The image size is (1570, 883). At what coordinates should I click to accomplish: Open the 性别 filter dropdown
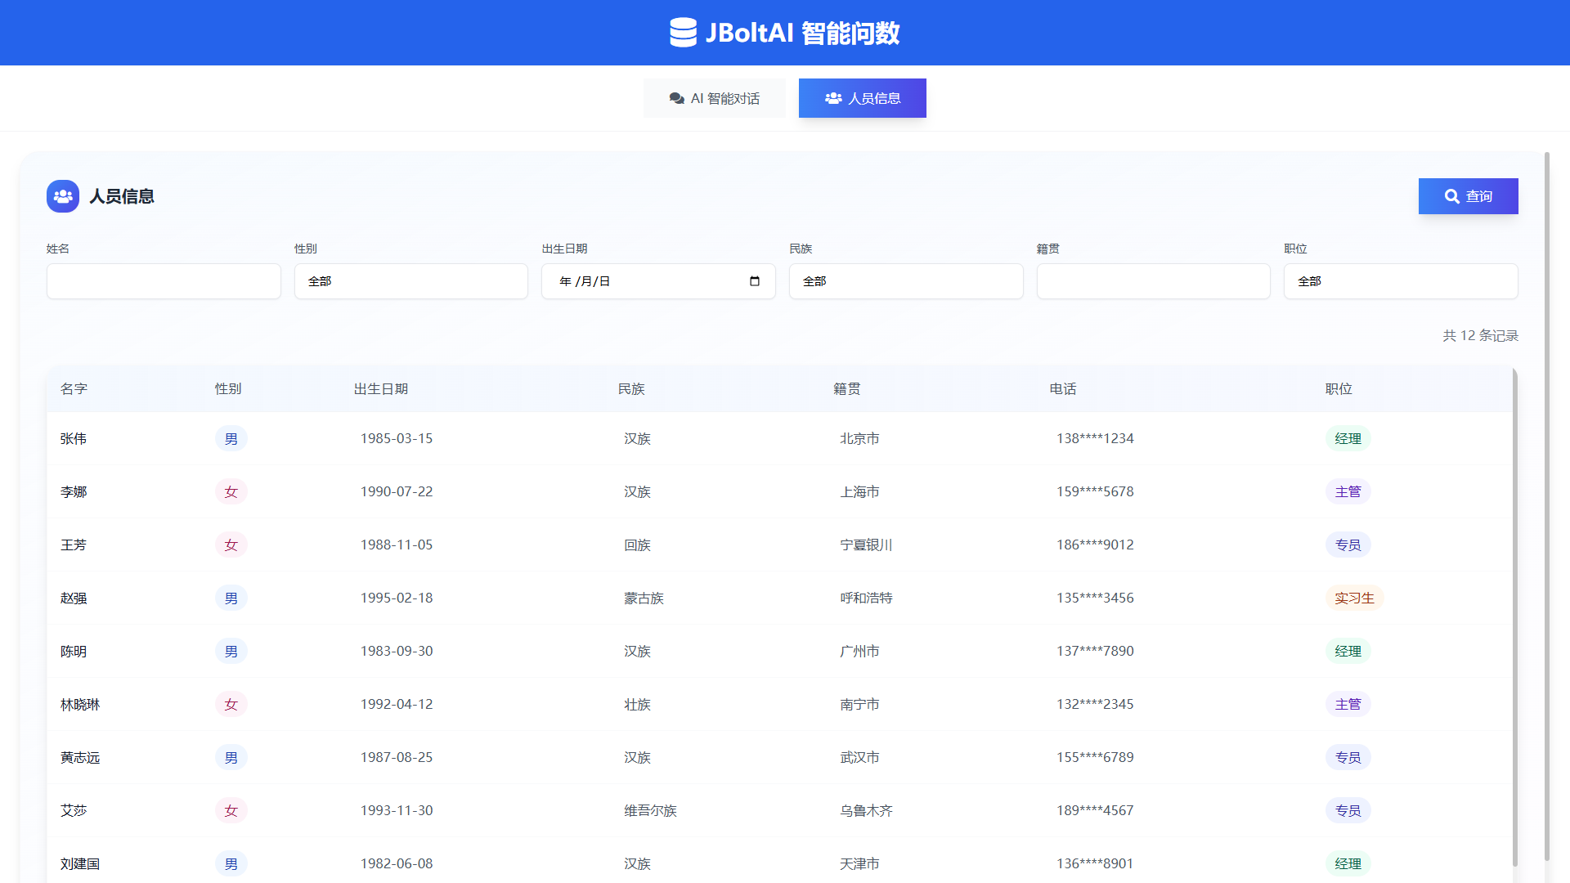point(411,281)
